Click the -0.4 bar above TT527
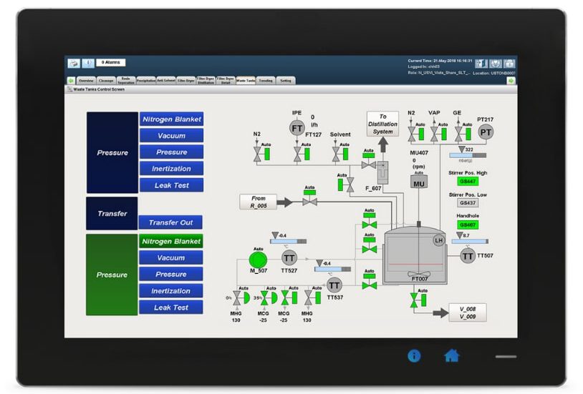This screenshot has height=394, width=583. tap(288, 242)
